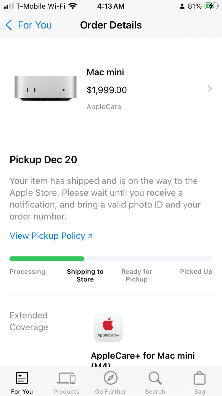This screenshot has width=222, height=396.
Task: Tap the Mac mini product title
Action: point(105,72)
